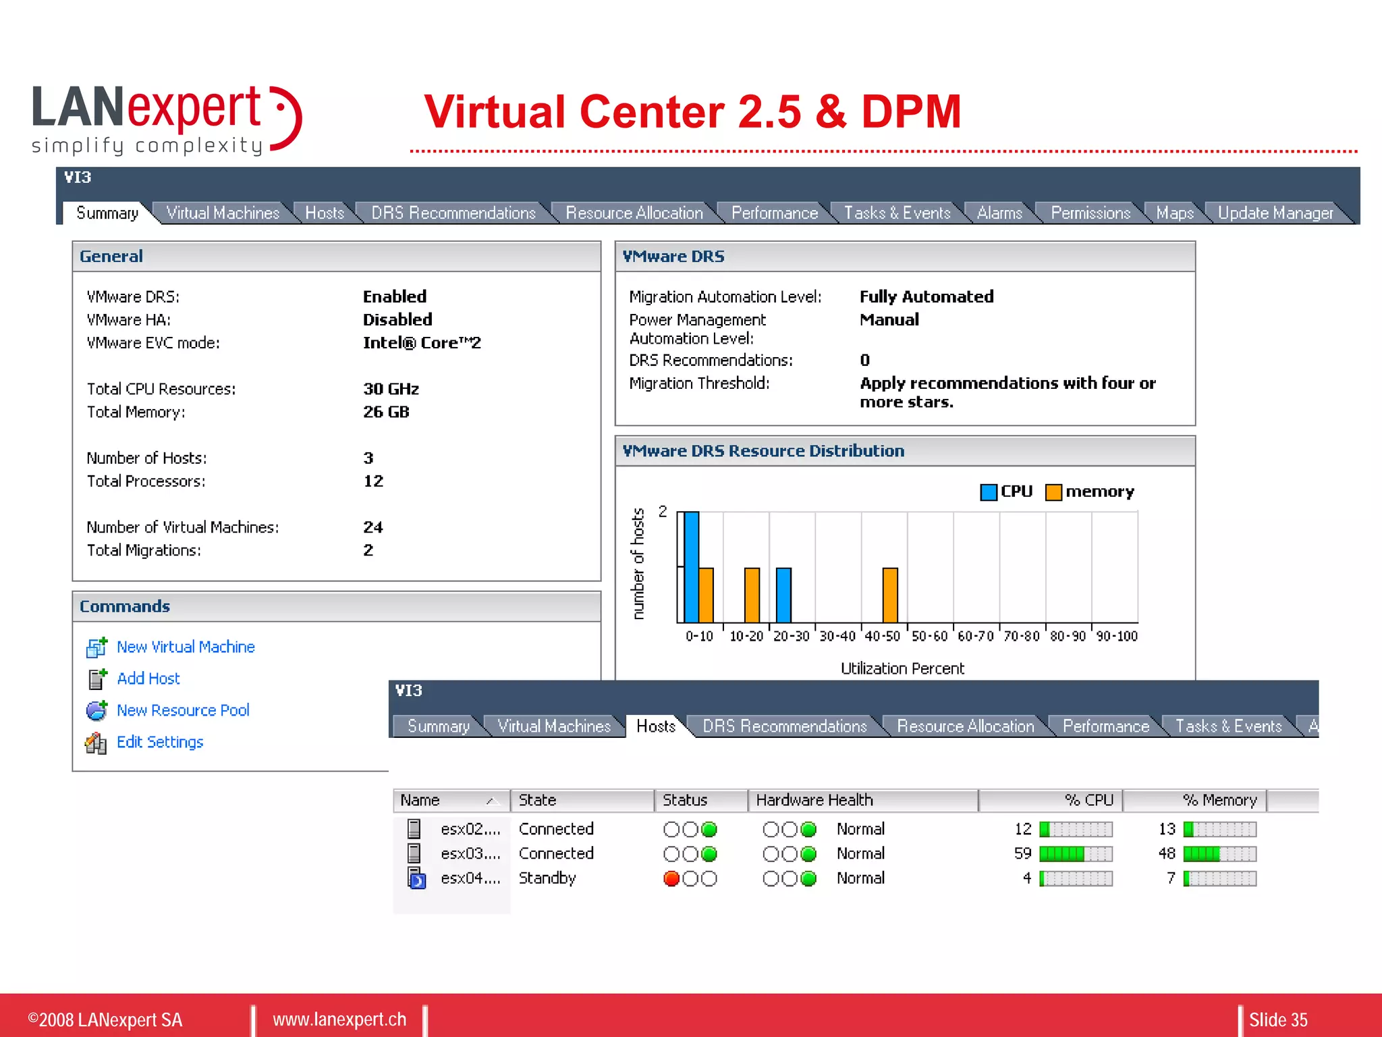Switch to Virtual Machines tab in top panel
This screenshot has height=1037, width=1382.
pos(223,213)
